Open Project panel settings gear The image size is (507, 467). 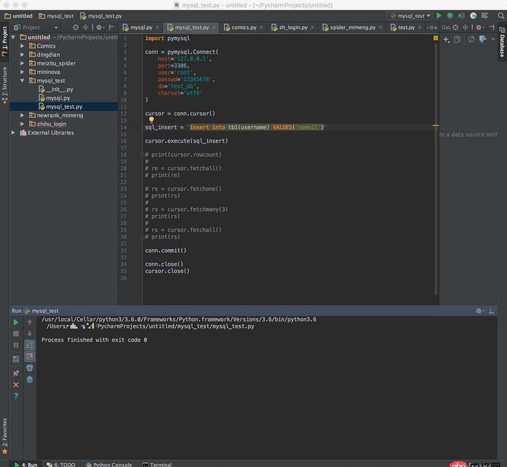(x=99, y=27)
